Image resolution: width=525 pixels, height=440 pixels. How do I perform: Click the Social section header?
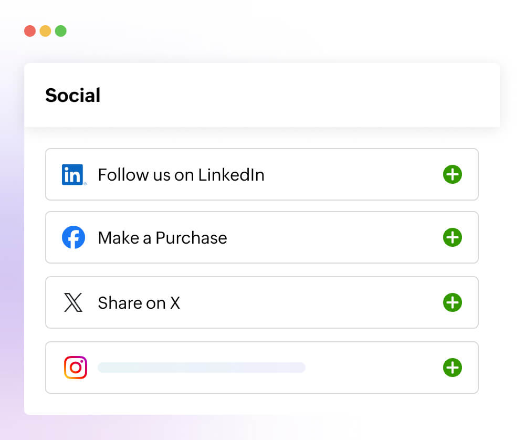(x=72, y=95)
